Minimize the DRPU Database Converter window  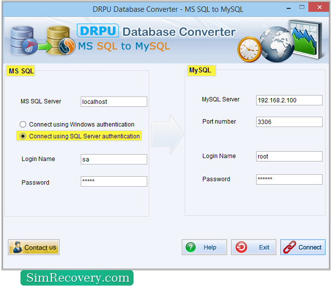click(x=289, y=8)
